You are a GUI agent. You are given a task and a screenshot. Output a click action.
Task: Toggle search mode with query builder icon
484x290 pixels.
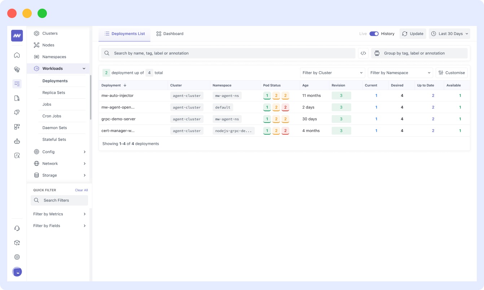click(363, 53)
